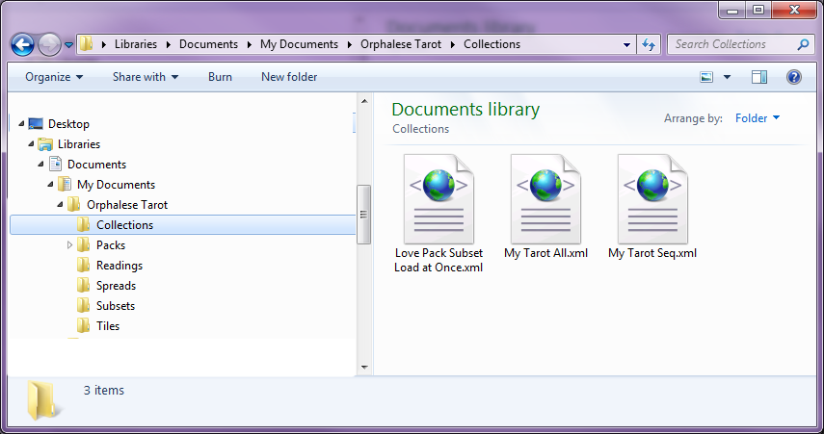
Task: Select Collections in the address breadcrumb
Action: (x=492, y=44)
